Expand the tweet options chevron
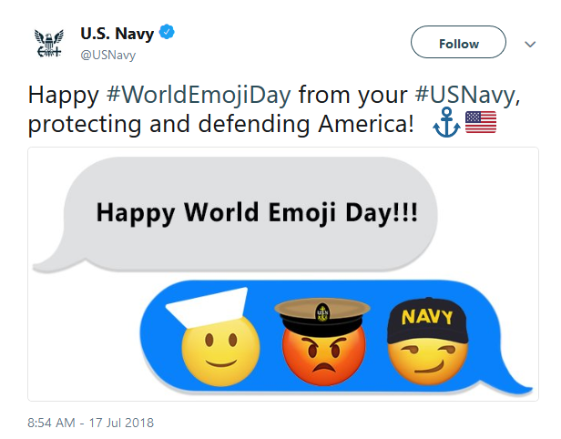Viewport: 561px width, 439px height. (530, 44)
